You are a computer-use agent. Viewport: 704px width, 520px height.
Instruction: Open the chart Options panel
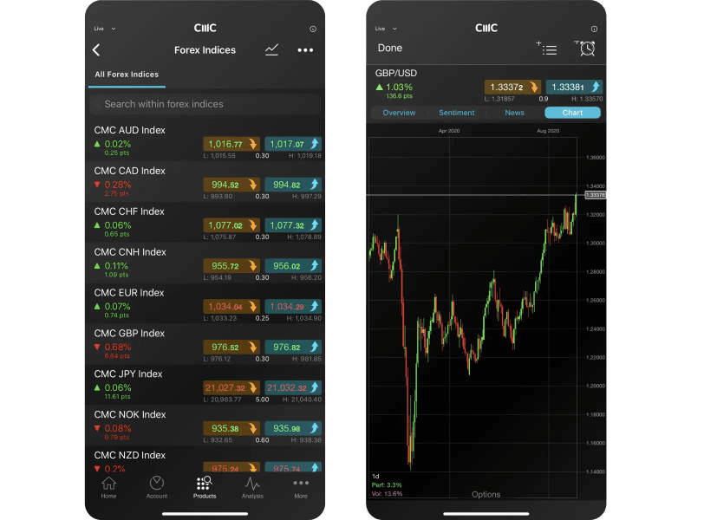(486, 494)
